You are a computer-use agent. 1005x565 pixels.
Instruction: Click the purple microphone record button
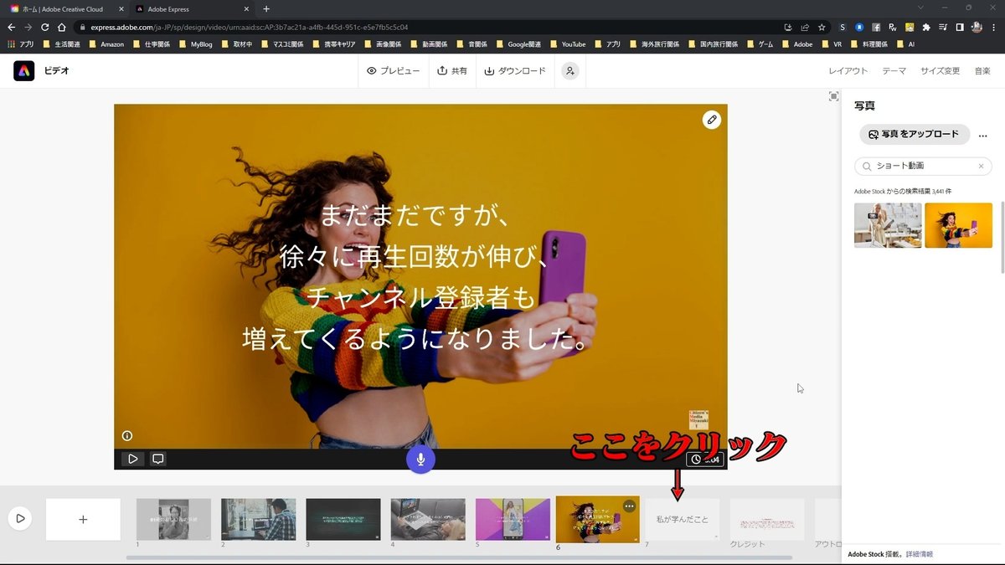click(420, 459)
